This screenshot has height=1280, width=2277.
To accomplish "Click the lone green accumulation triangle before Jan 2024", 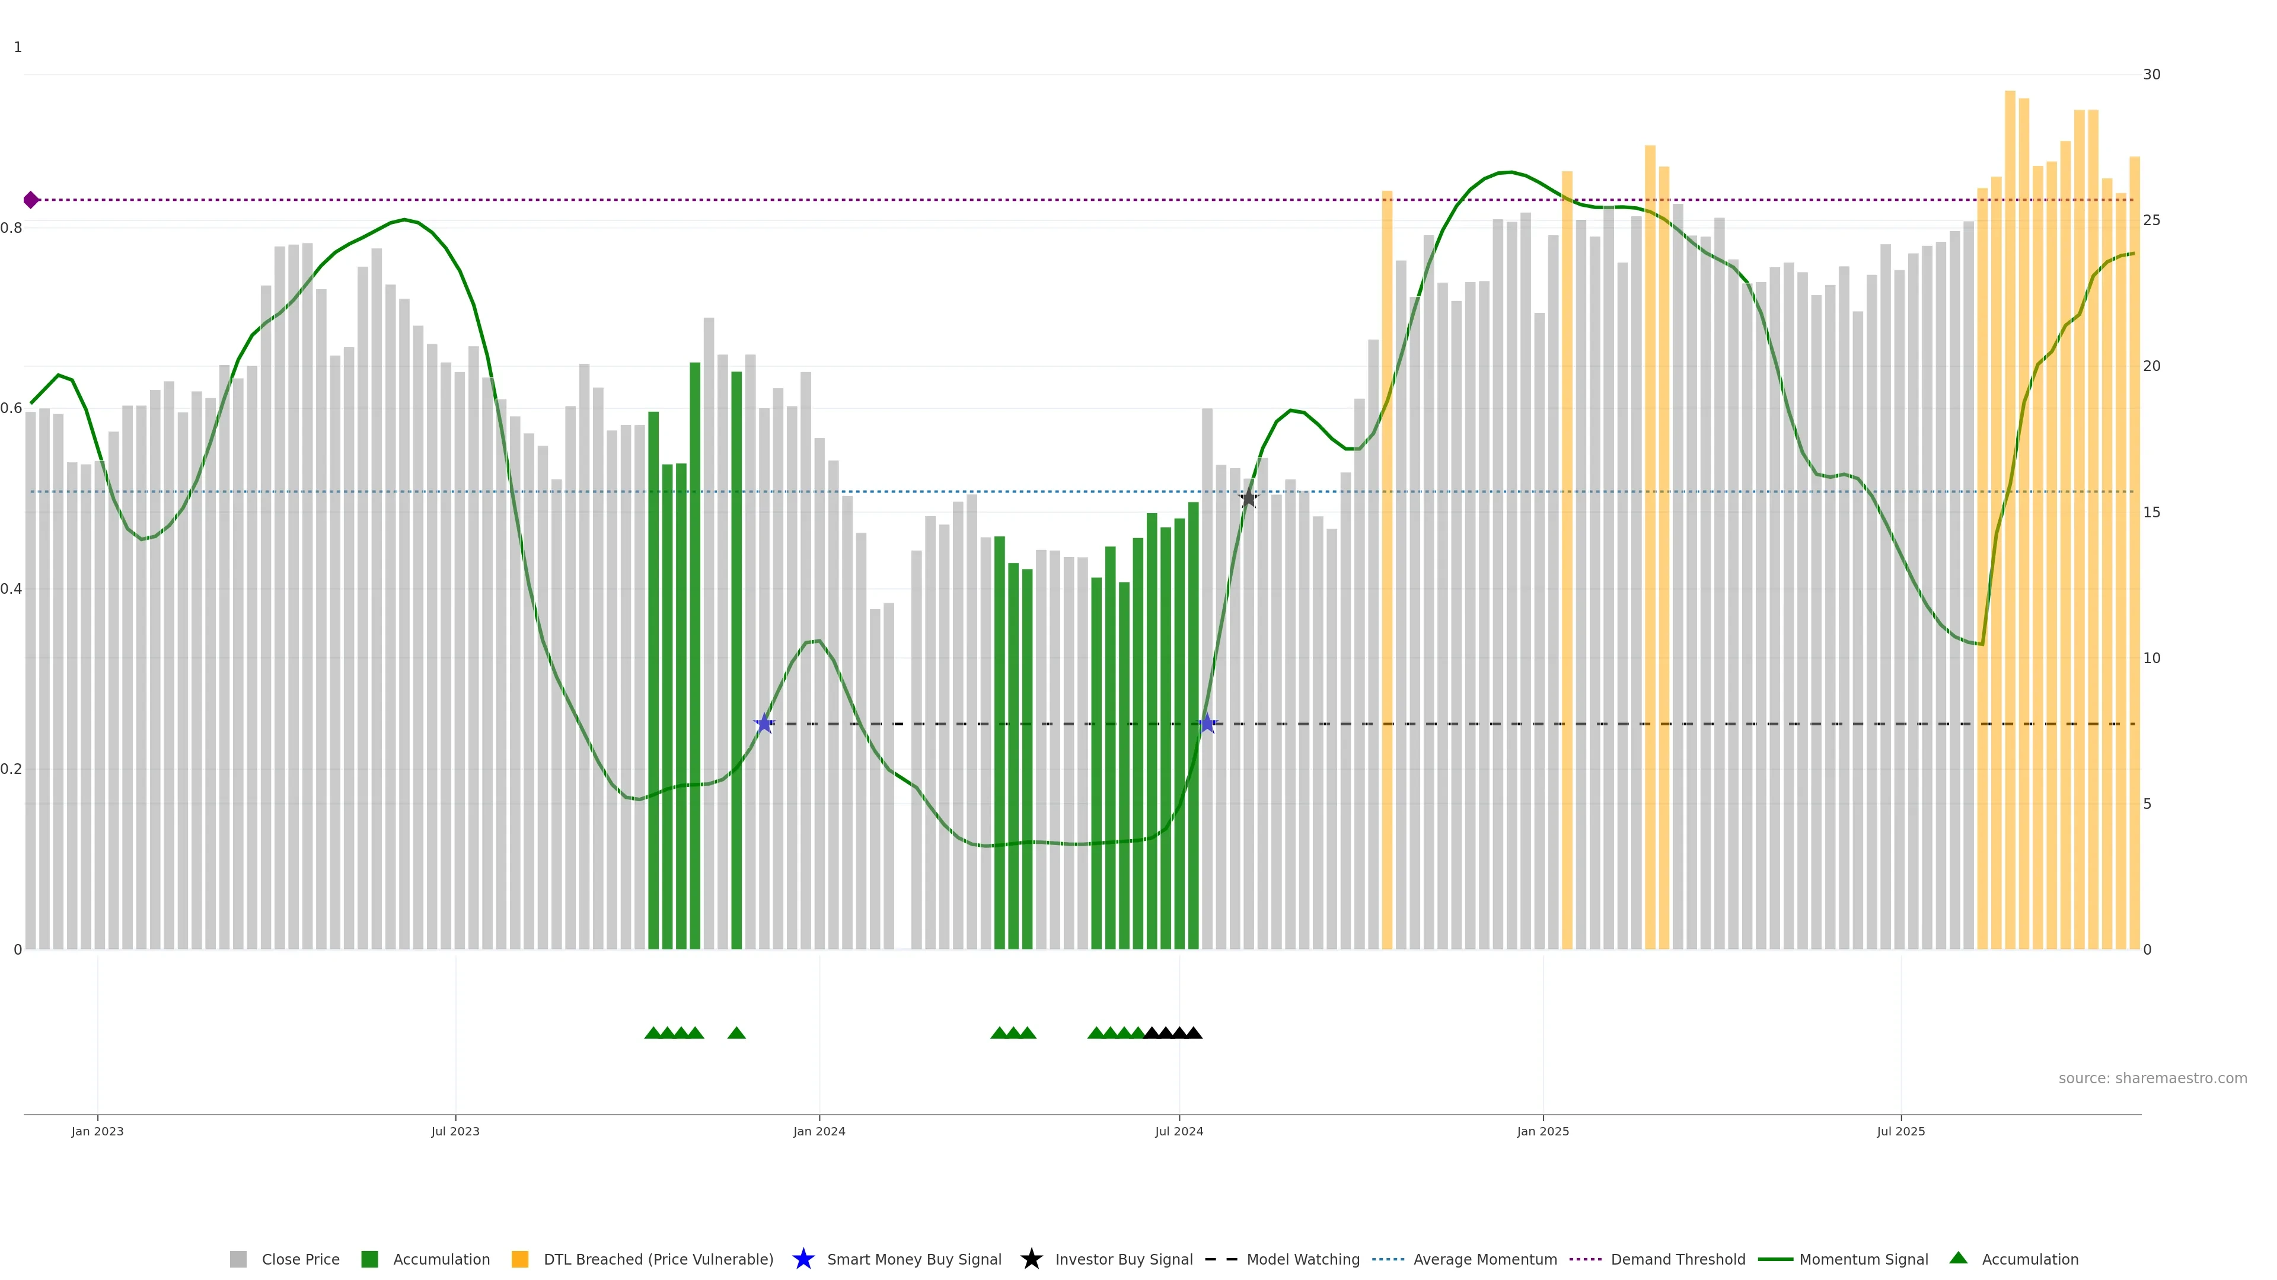I will click(736, 1033).
